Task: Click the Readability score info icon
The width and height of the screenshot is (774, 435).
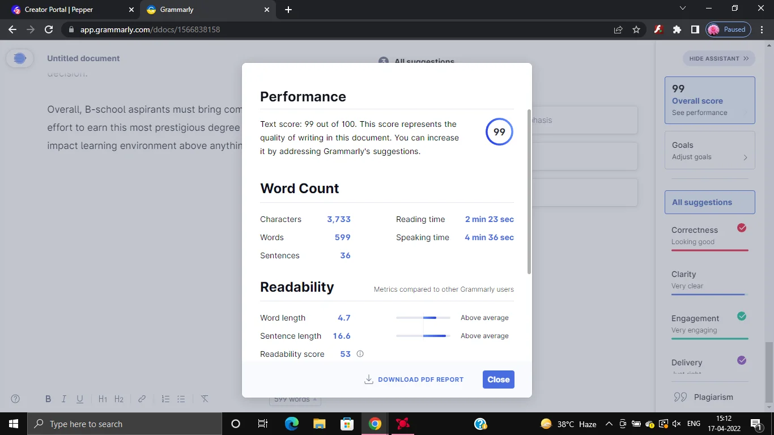Action: tap(360, 354)
